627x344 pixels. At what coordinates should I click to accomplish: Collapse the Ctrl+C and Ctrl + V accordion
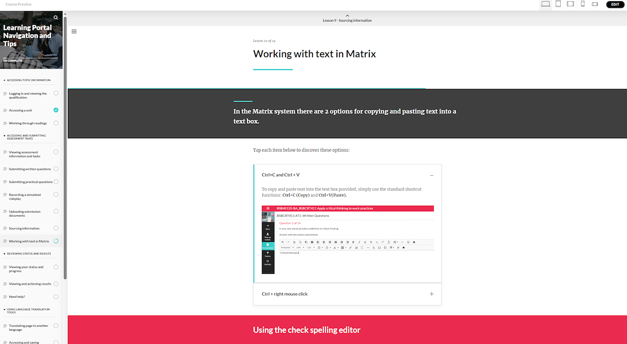pos(348,175)
